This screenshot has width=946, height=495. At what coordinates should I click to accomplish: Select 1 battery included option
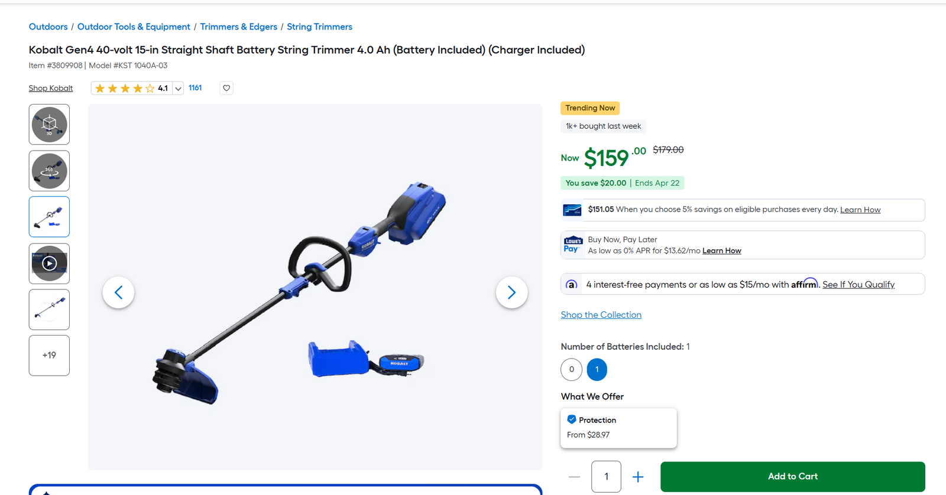[x=597, y=369]
